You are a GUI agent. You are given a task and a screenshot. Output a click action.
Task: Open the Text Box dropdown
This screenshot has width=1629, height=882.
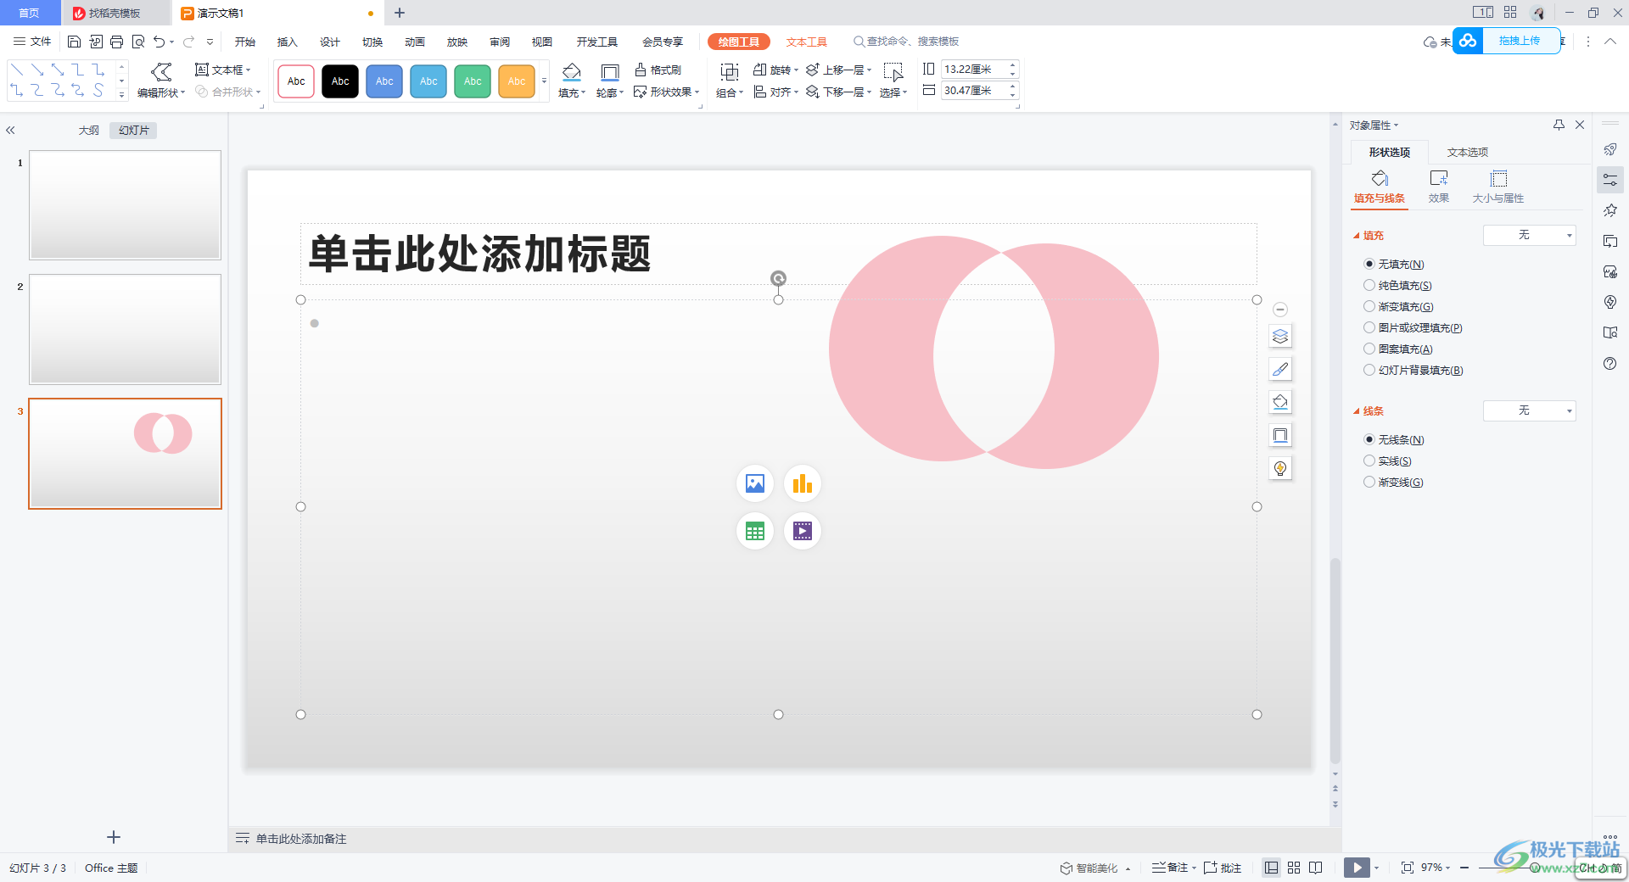tap(223, 70)
